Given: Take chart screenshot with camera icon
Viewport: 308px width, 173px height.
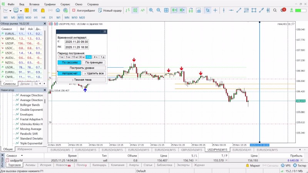Looking at the screenshot, I should 199,10.
